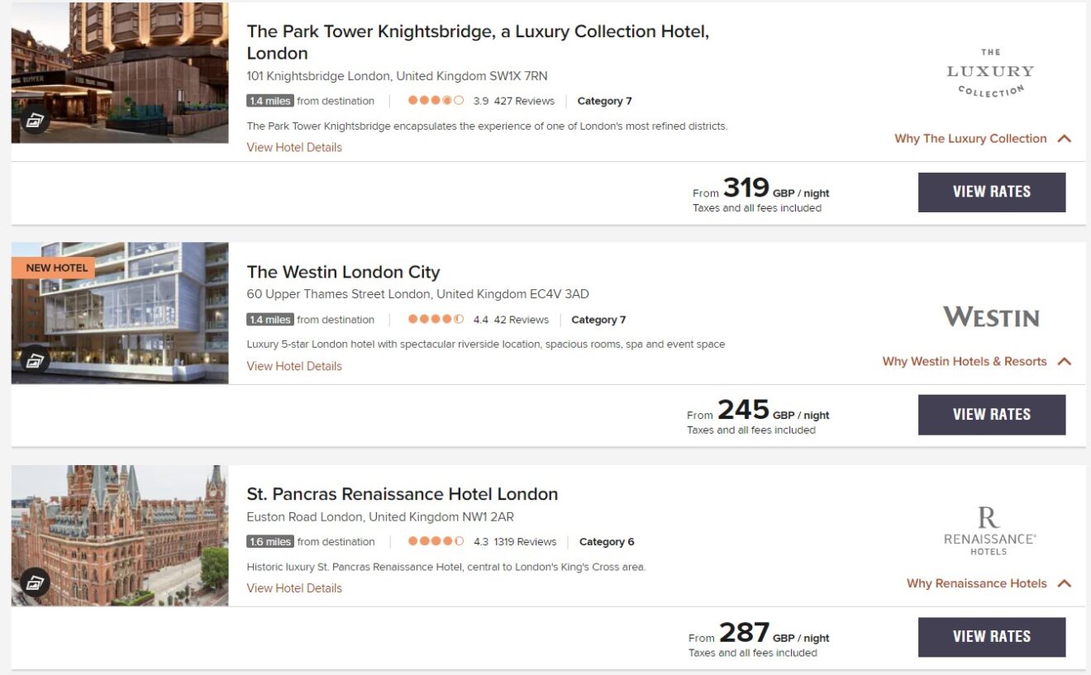Open the 42 Reviews link for Westin
Viewport: 1091px width, 675px height.
coord(521,319)
